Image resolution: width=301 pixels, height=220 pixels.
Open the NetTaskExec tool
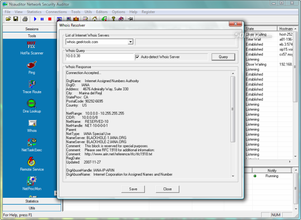(32, 145)
